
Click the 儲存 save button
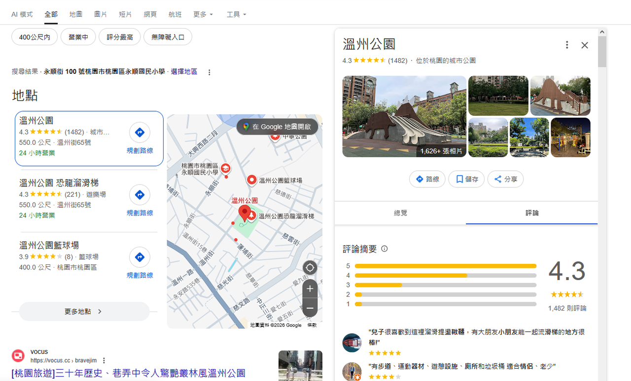[466, 179]
